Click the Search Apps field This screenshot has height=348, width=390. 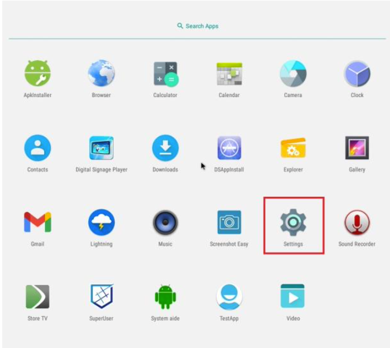[x=197, y=26]
